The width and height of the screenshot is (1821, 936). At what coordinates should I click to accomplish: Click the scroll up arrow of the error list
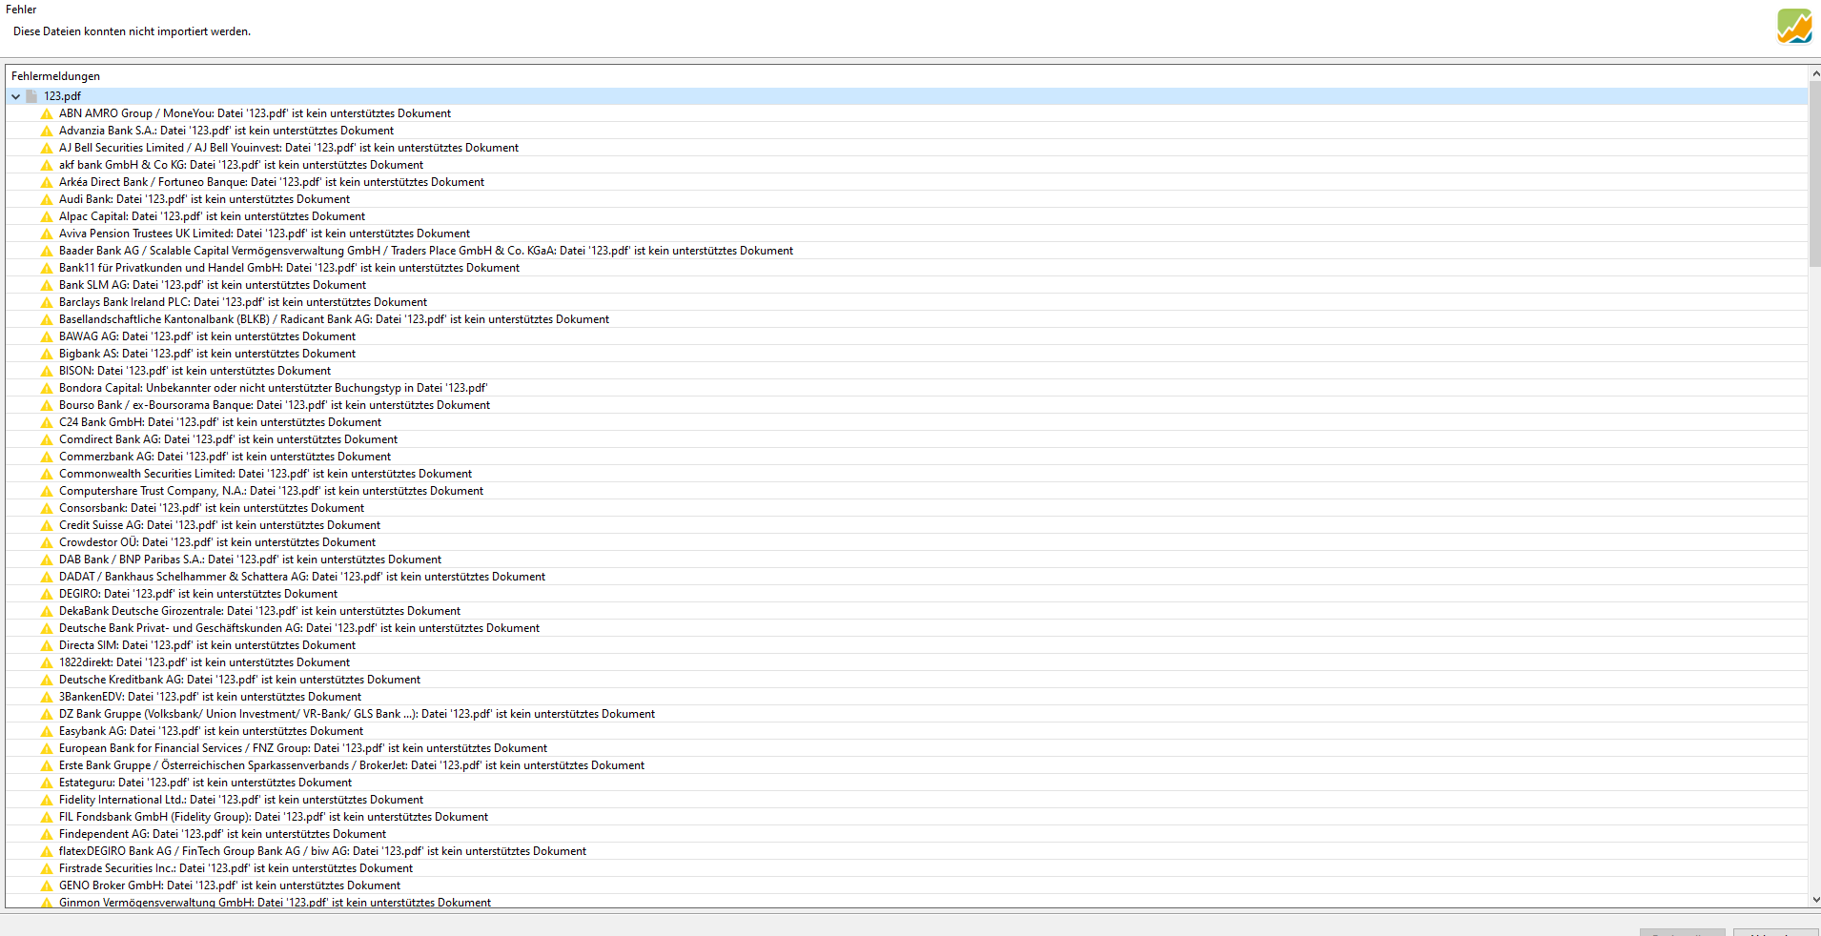pyautogui.click(x=1814, y=73)
